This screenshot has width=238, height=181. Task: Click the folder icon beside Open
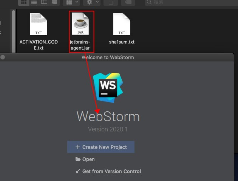click(78, 159)
